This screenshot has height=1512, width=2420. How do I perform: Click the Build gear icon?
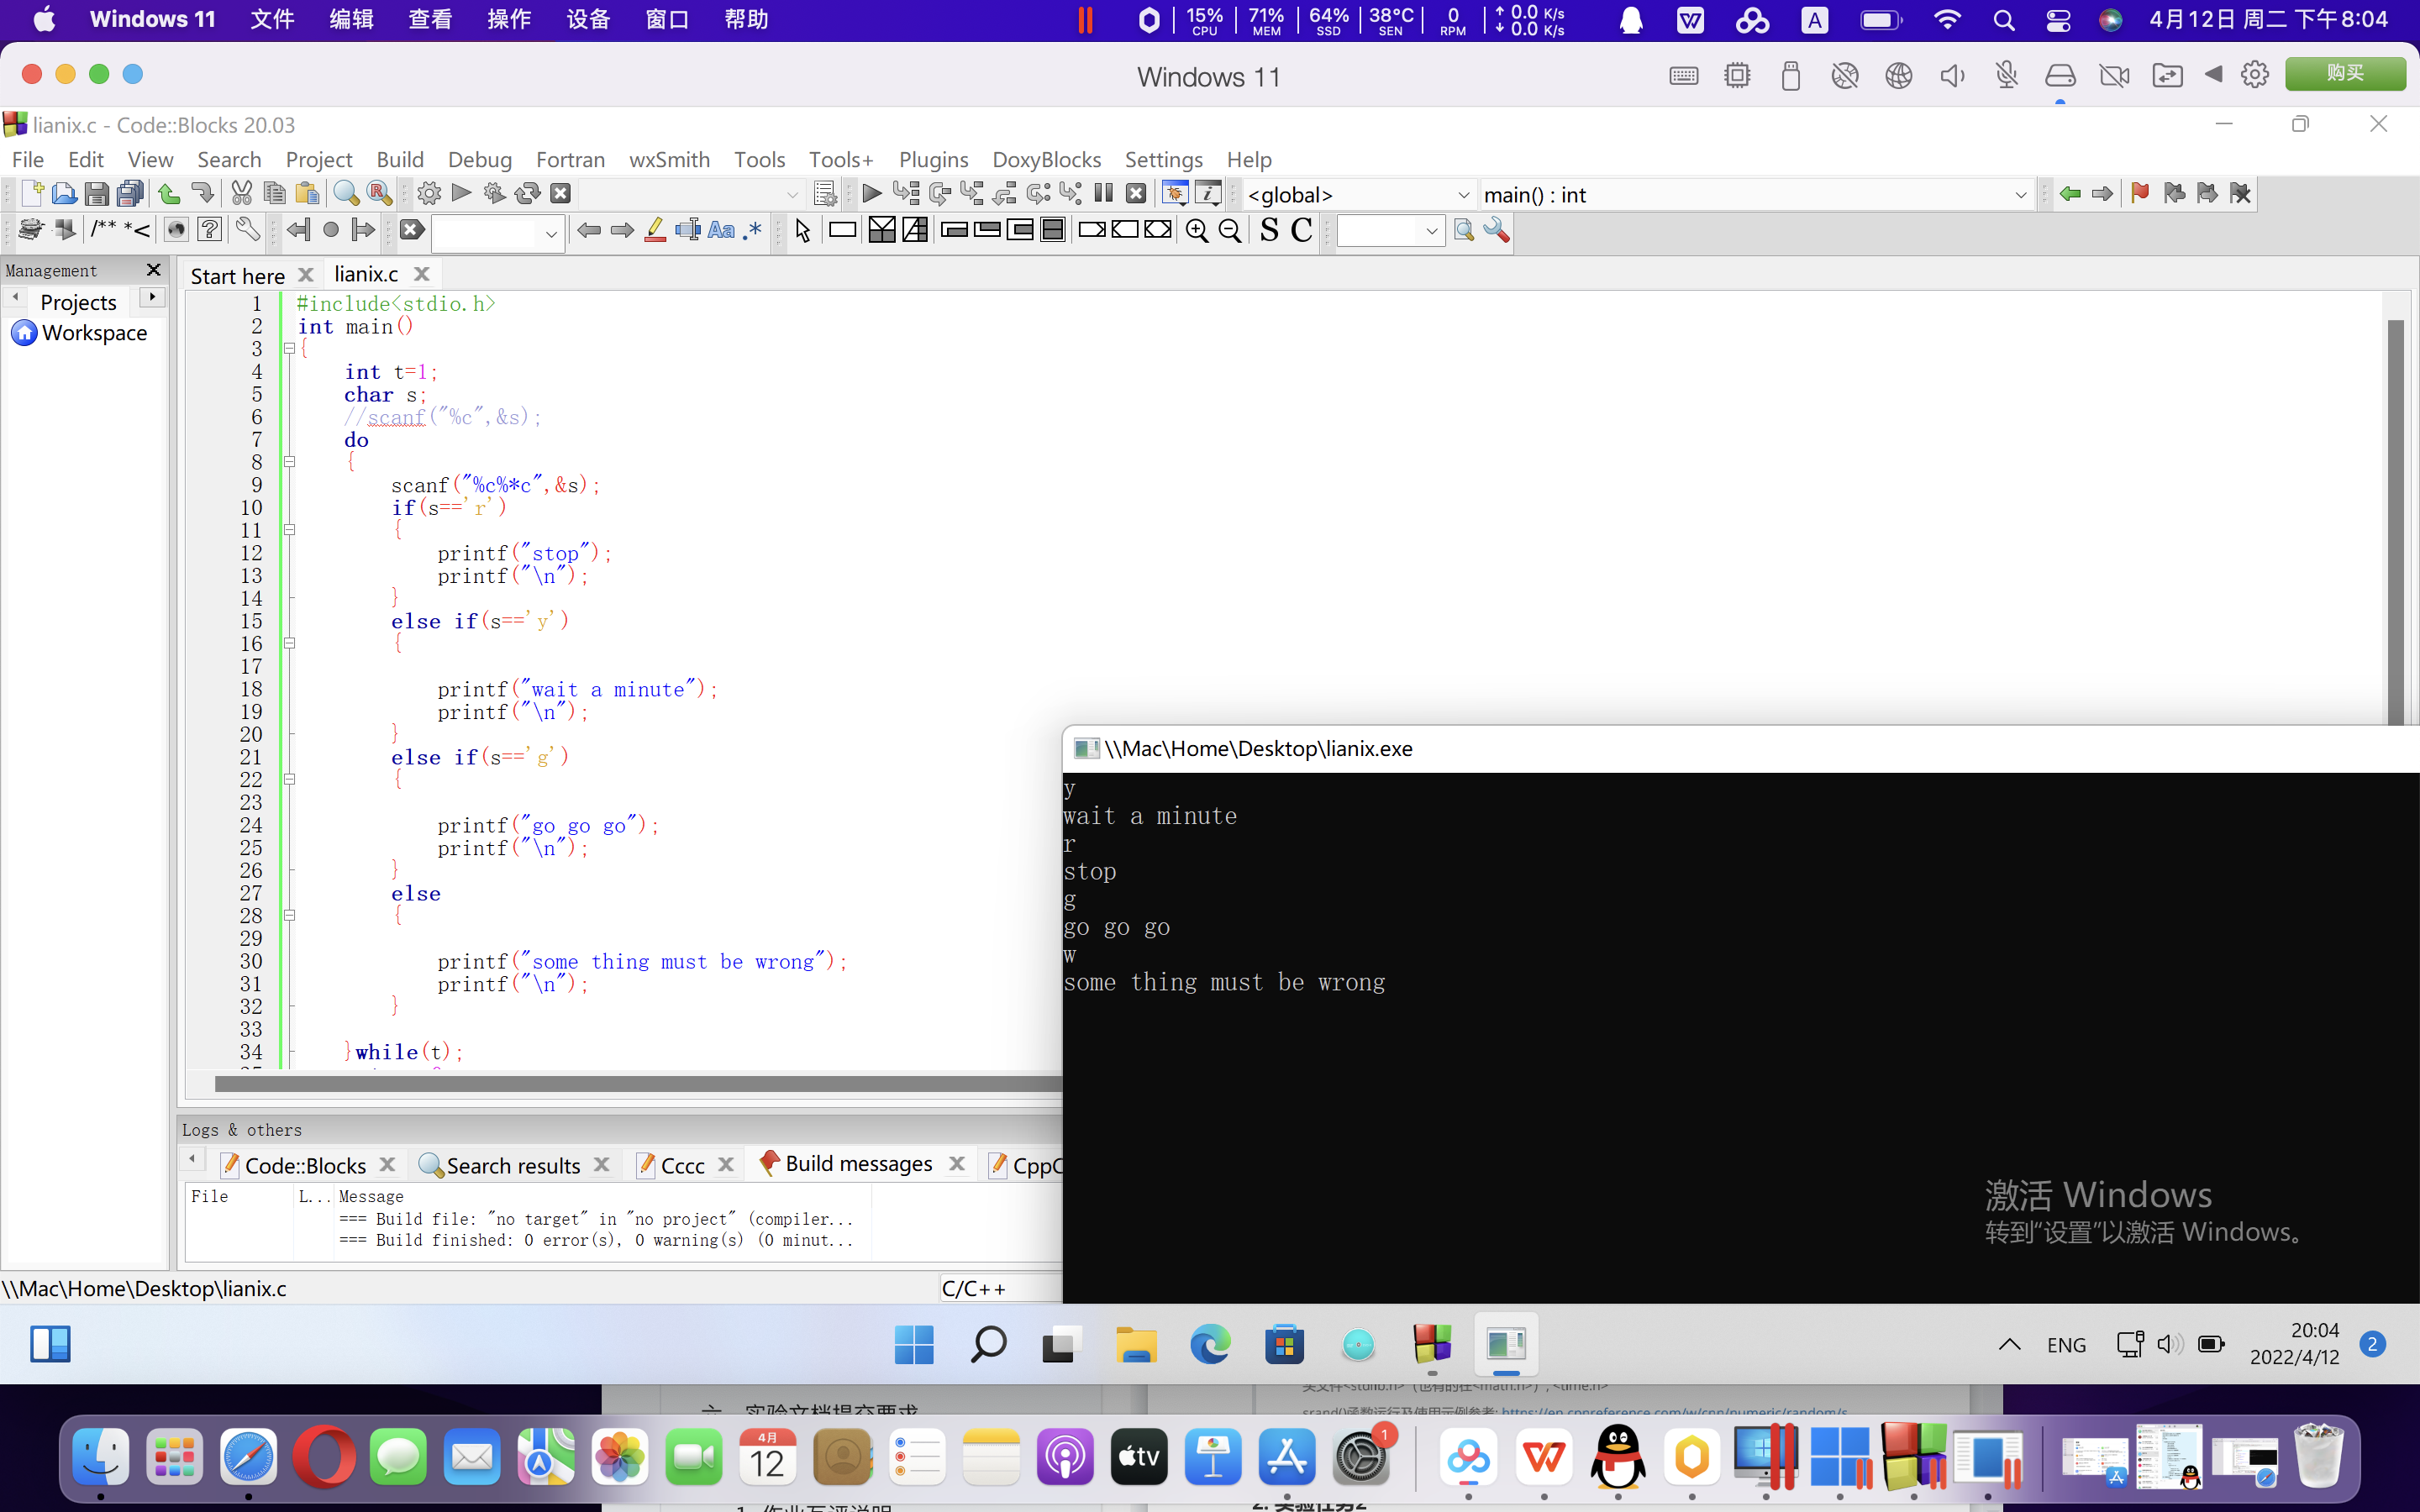[429, 193]
